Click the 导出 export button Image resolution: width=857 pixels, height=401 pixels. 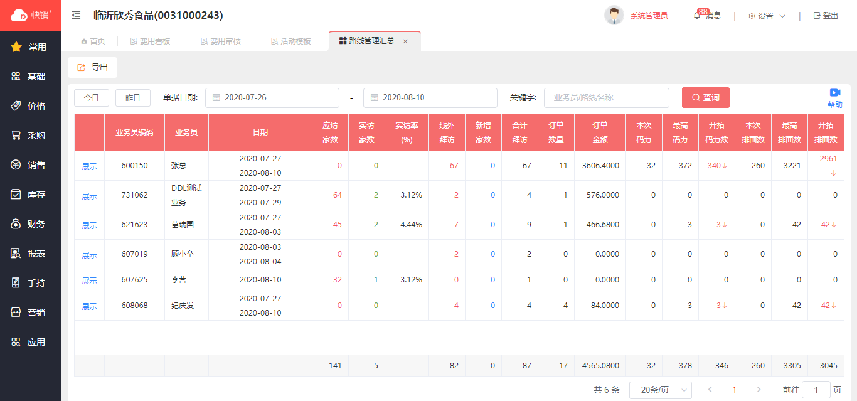click(x=92, y=67)
